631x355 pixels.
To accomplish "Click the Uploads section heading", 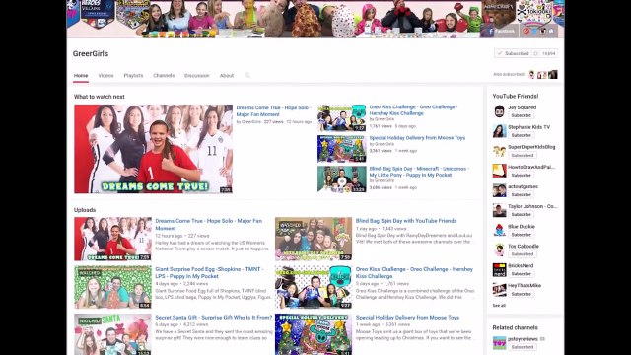I will 85,210.
